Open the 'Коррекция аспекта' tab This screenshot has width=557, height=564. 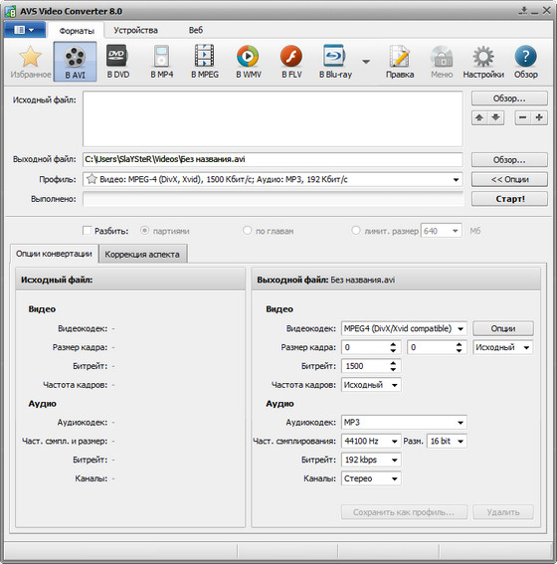pyautogui.click(x=142, y=255)
